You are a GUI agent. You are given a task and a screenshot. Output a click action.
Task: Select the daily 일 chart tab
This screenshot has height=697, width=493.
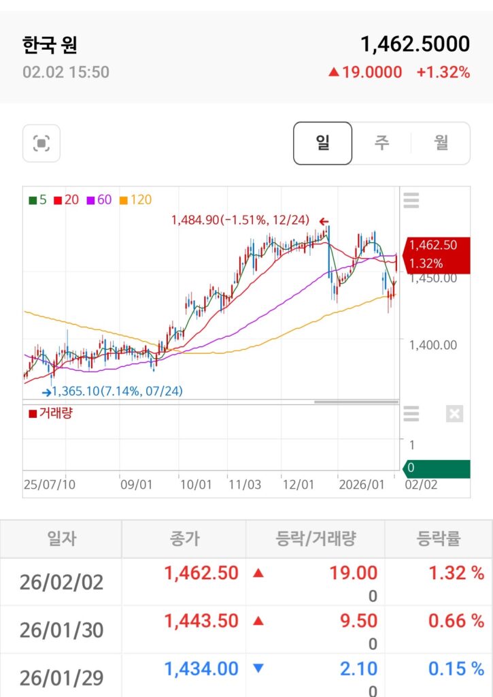pyautogui.click(x=322, y=143)
